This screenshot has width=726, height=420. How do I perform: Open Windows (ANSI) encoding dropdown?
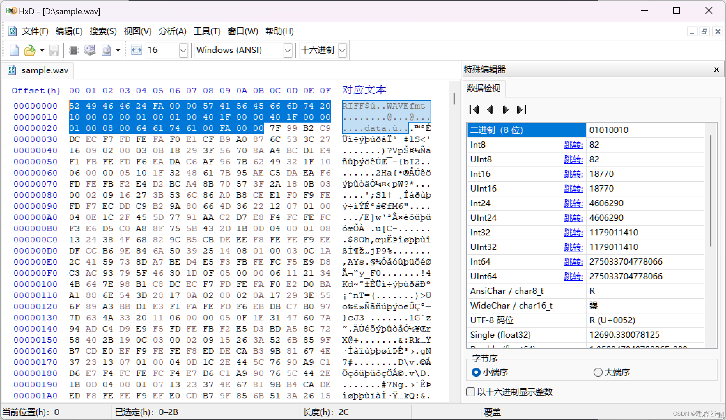click(287, 50)
